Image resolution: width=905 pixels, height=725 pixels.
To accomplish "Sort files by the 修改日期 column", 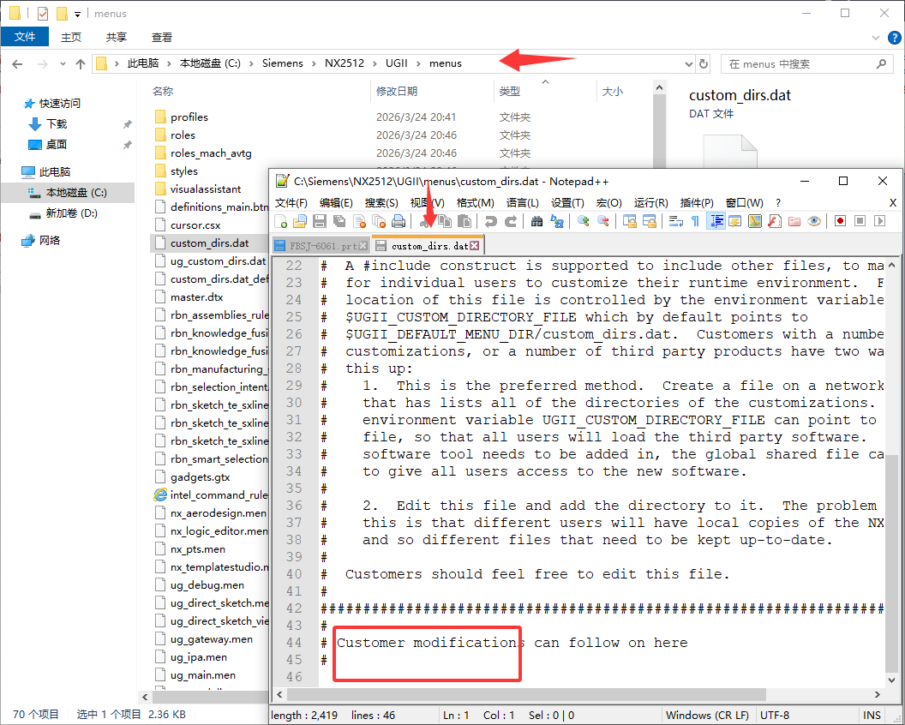I will coord(397,91).
